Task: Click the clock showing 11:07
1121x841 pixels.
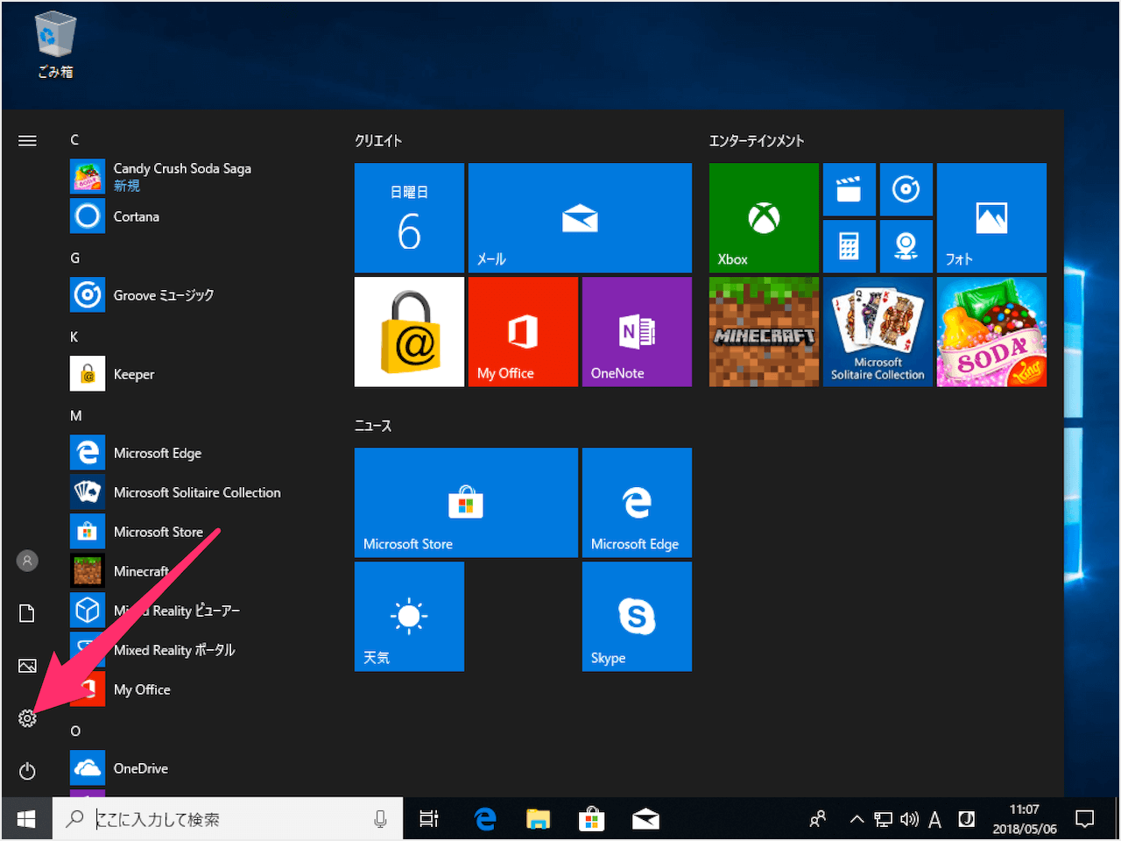Action: click(1024, 819)
